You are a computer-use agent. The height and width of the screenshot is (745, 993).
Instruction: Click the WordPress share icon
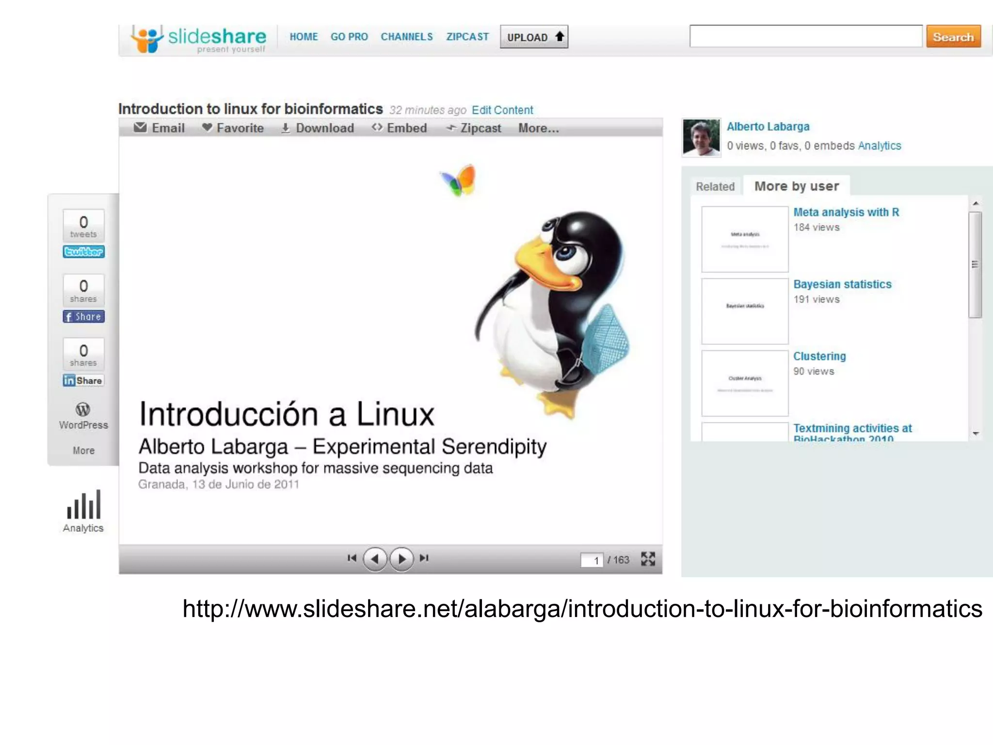click(83, 409)
